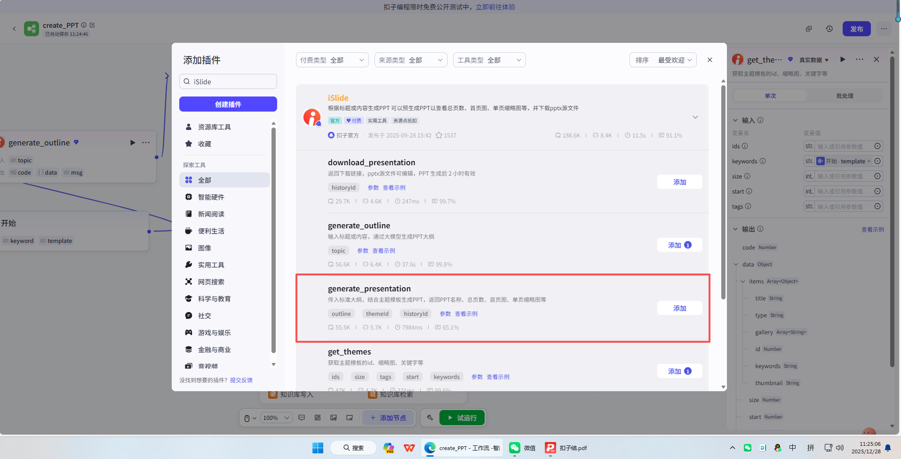This screenshot has height=459, width=901.
Task: View 查看示例 for download_presentation
Action: click(x=394, y=187)
